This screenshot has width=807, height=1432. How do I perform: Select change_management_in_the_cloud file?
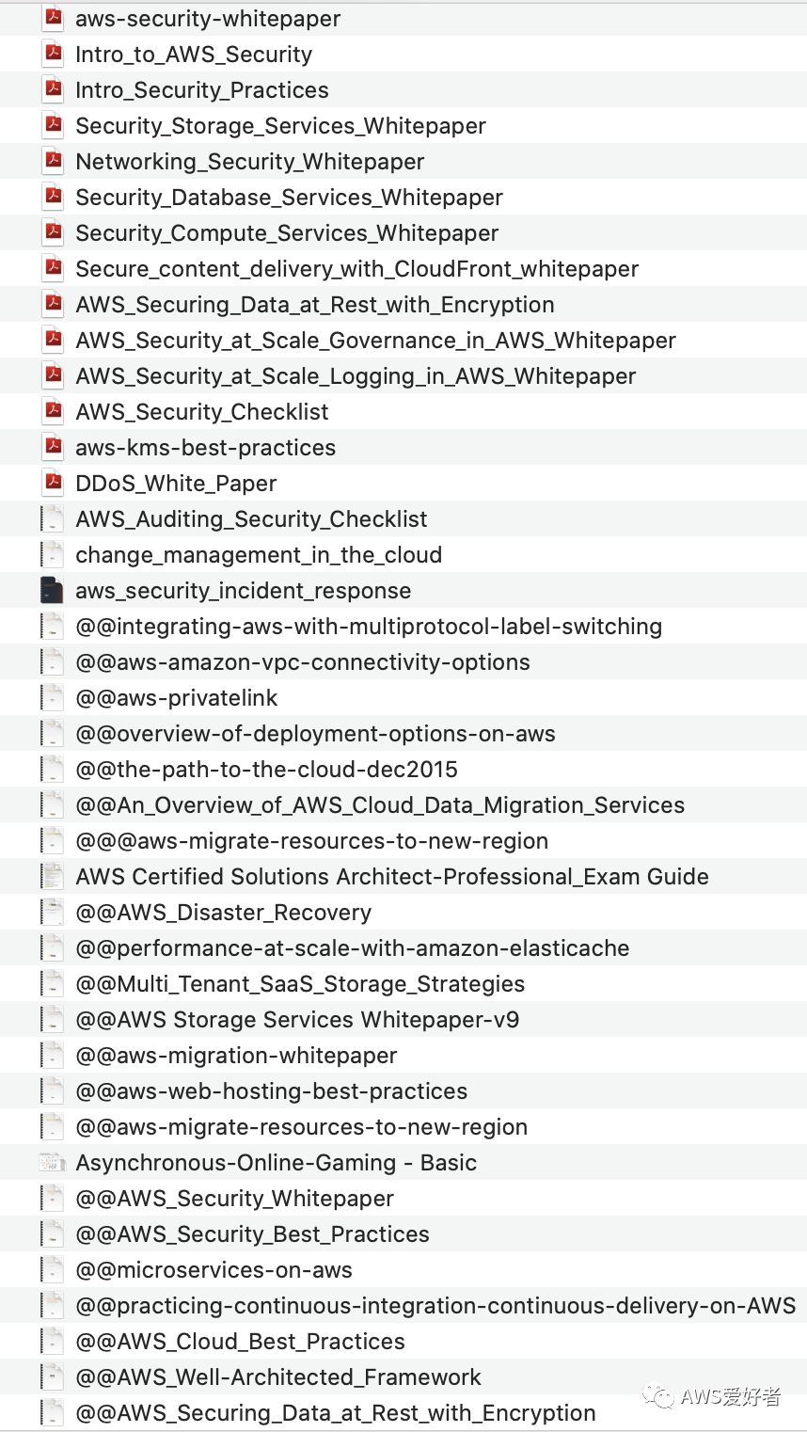click(x=259, y=555)
